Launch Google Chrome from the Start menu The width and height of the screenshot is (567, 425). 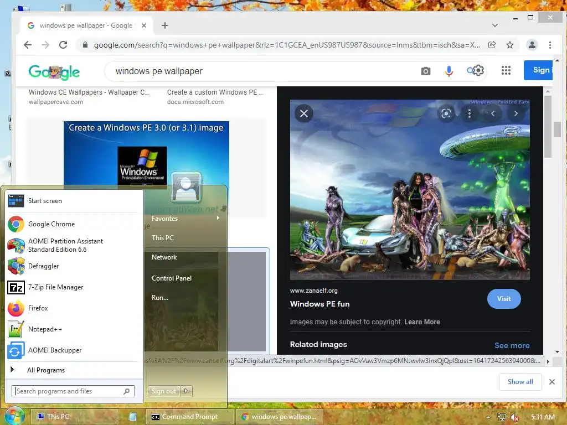73,224
